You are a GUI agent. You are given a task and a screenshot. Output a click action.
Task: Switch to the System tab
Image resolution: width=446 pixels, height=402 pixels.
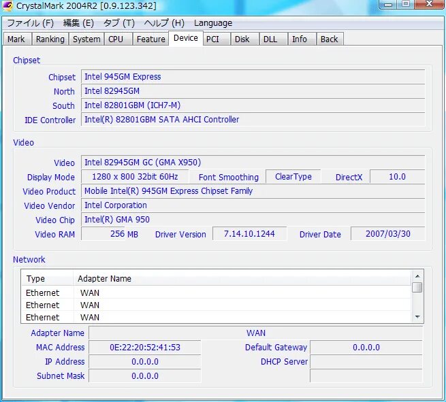coord(86,39)
